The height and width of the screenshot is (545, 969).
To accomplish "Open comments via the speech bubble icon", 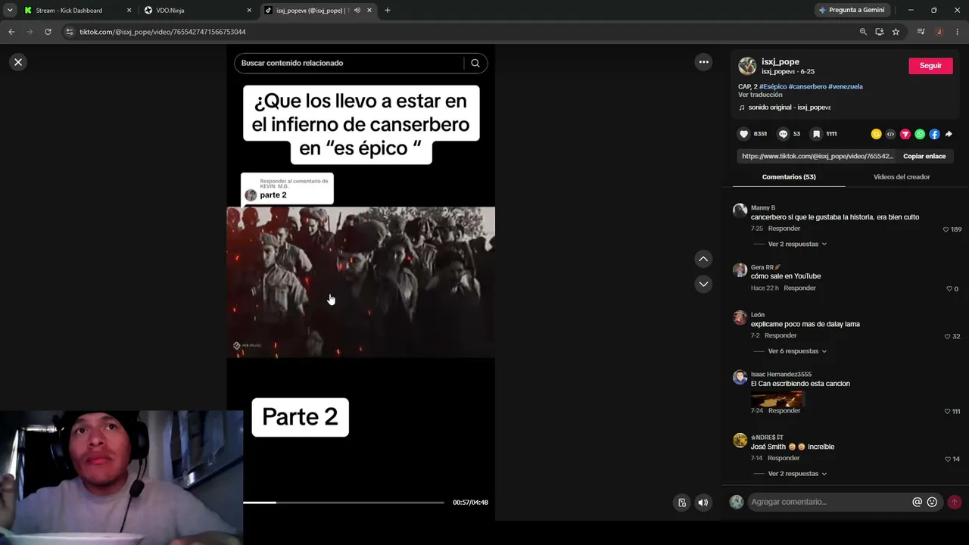I will (x=784, y=134).
